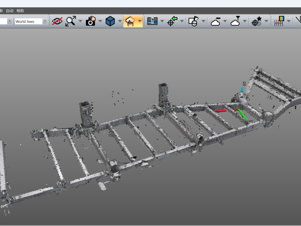301x226 pixels.
Task: Open the 帮助 menu
Action: tap(20, 11)
